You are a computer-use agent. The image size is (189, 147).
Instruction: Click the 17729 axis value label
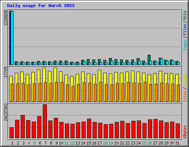pos(6,72)
